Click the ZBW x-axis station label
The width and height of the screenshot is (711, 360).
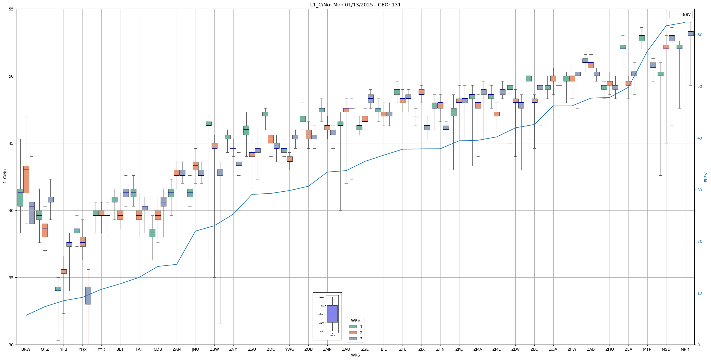[214, 349]
